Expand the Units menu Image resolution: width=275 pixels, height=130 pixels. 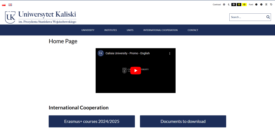click(x=130, y=30)
